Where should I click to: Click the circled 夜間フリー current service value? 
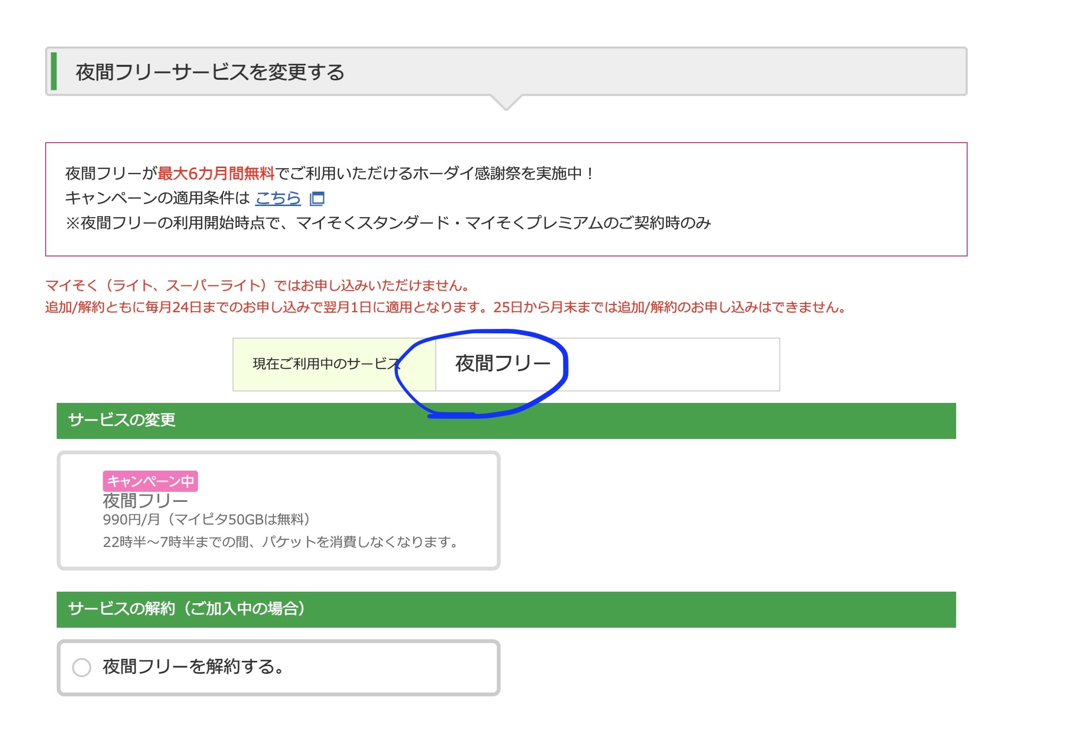pos(503,364)
